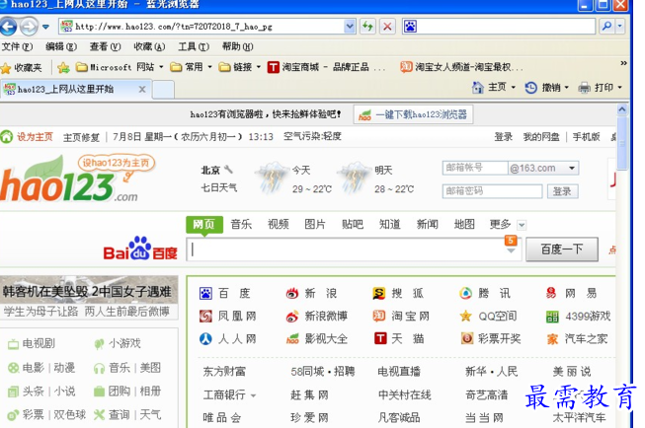645x428 pixels.
Task: Open 新浪微博 from the directory
Action: click(x=317, y=316)
